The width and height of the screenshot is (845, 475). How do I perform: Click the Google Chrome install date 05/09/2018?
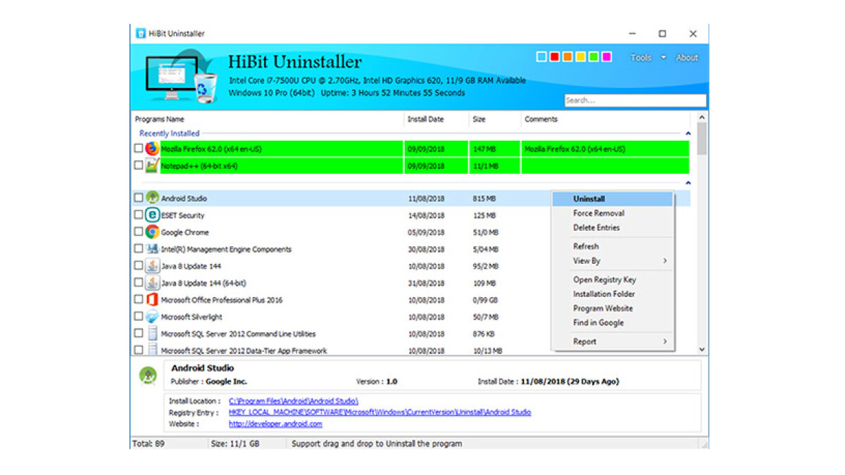(426, 232)
